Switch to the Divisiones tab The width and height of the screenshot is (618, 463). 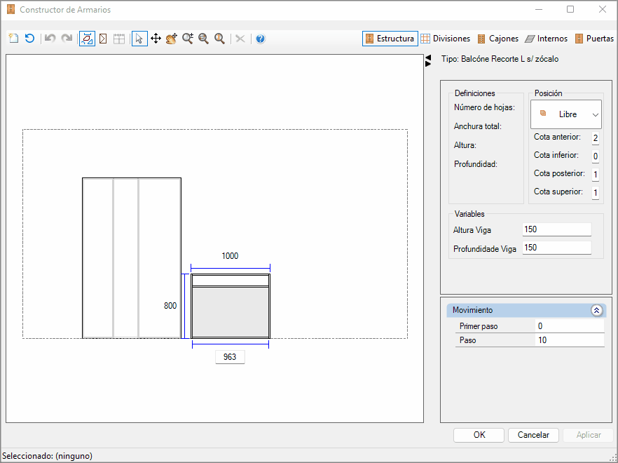[446, 39]
